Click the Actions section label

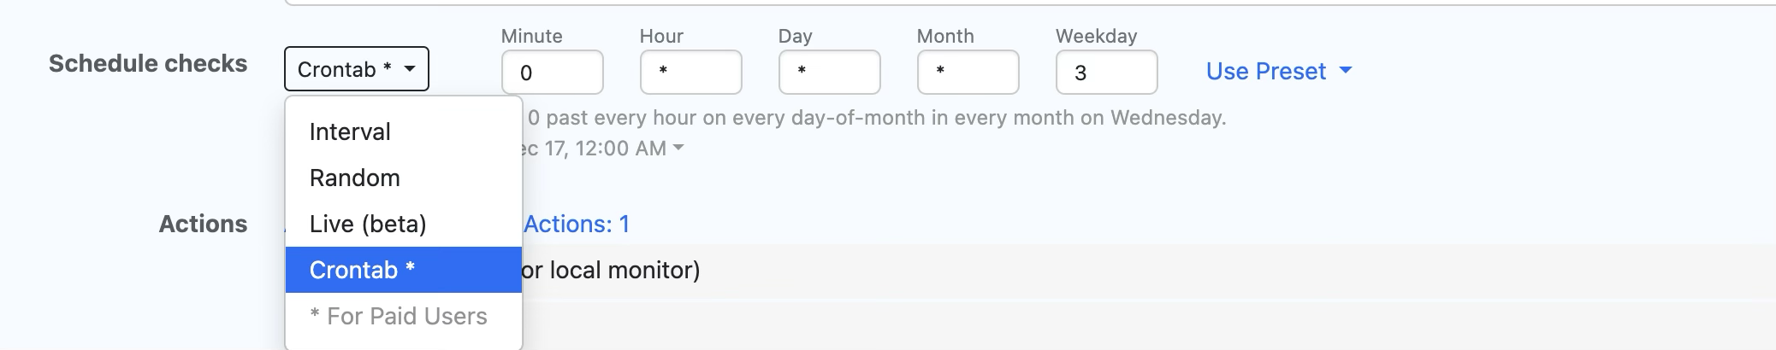pyautogui.click(x=203, y=224)
